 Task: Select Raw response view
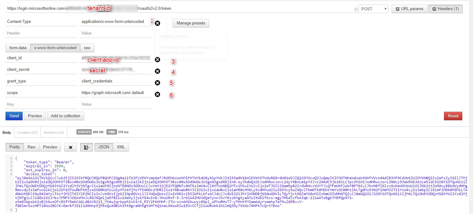(31, 147)
